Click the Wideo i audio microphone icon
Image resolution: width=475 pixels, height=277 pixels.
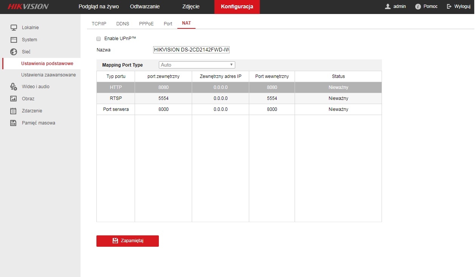click(x=14, y=87)
